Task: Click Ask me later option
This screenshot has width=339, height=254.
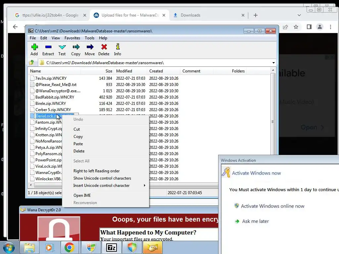Action: coord(255,221)
